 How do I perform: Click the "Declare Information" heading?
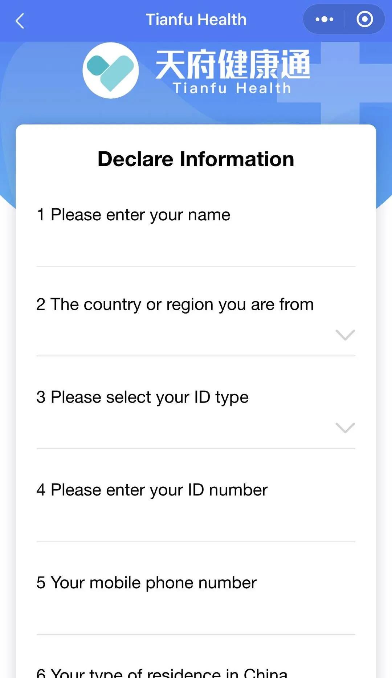point(196,159)
